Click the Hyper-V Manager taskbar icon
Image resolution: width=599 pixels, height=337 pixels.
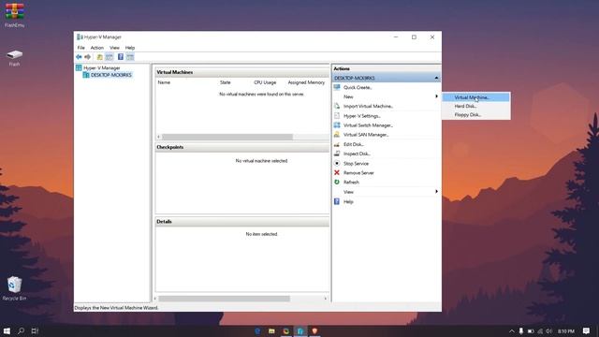(300, 330)
